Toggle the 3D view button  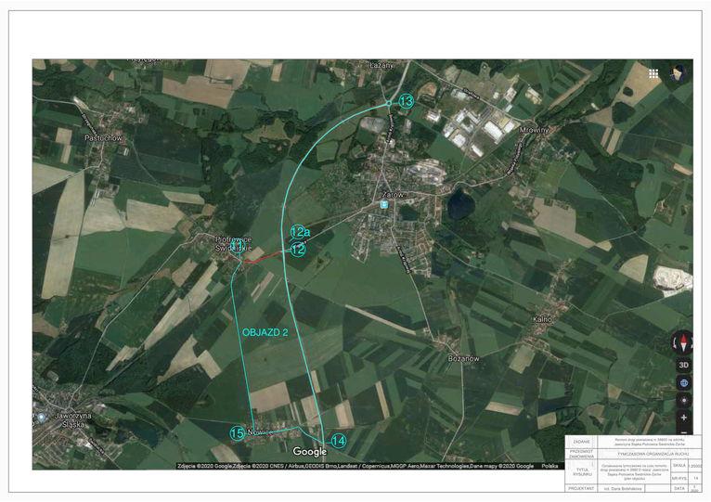click(x=684, y=365)
